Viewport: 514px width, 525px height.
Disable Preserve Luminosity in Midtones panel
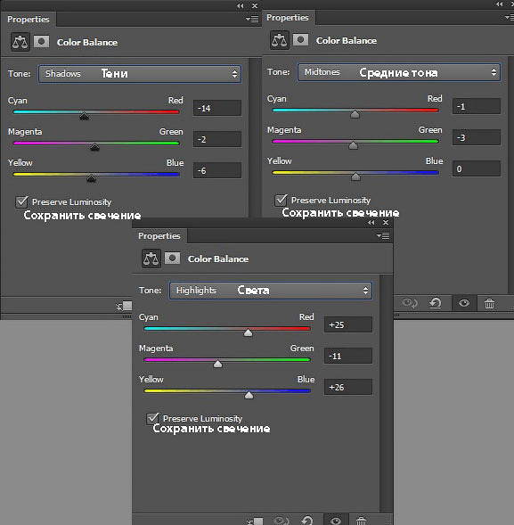click(x=281, y=200)
